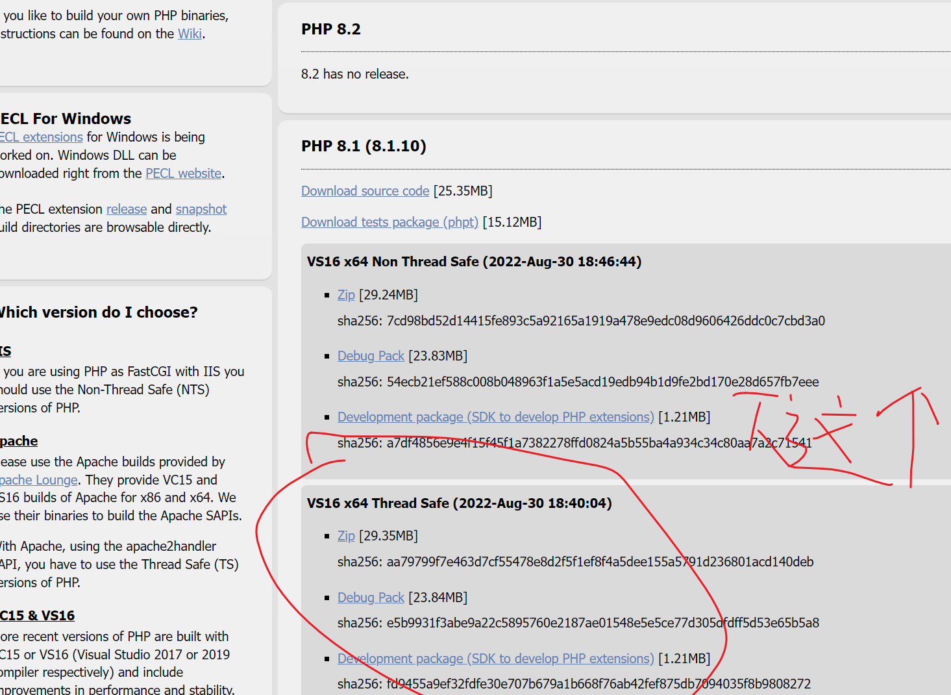
Task: Click the Zip size '[29.35MB]'
Action: [388, 536]
